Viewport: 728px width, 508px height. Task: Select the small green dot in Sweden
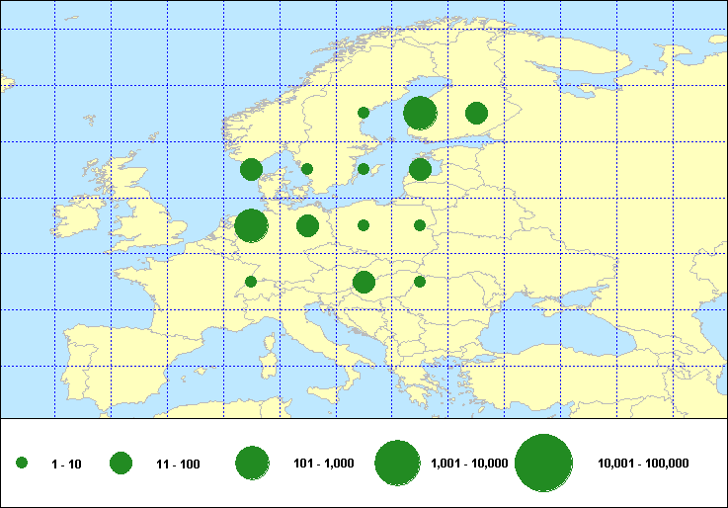pyautogui.click(x=364, y=113)
